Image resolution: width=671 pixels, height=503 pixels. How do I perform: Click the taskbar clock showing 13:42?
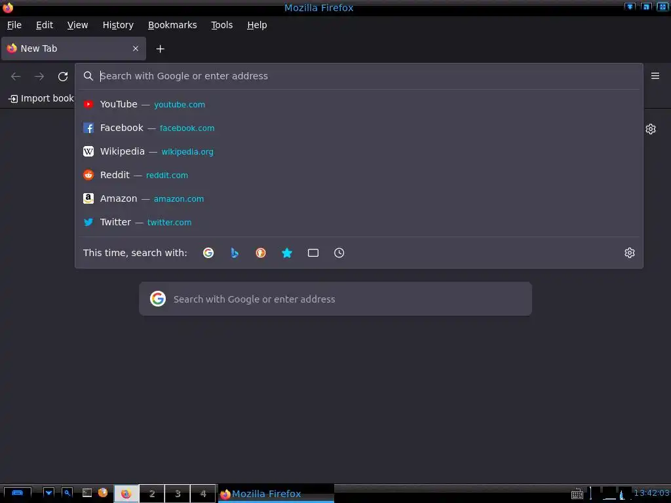coord(651,493)
